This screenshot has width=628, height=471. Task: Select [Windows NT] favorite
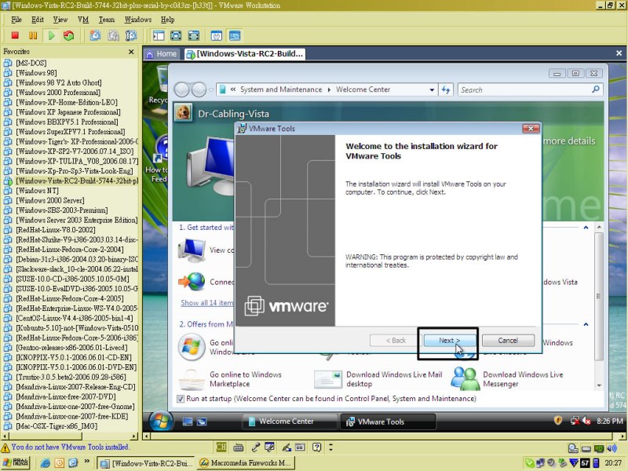click(37, 191)
